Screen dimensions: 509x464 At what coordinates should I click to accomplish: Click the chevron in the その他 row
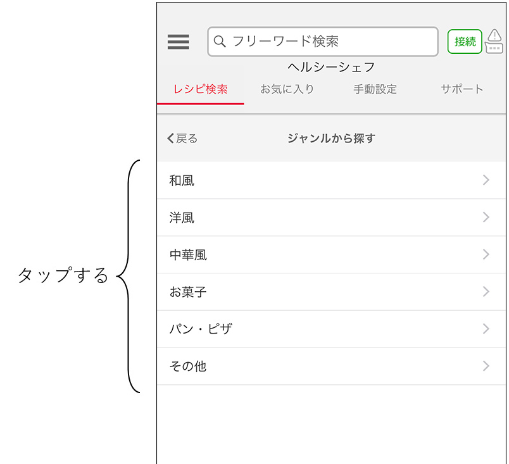486,366
